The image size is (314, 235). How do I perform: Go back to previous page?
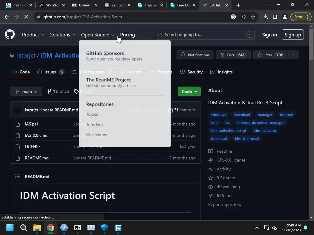(7, 17)
